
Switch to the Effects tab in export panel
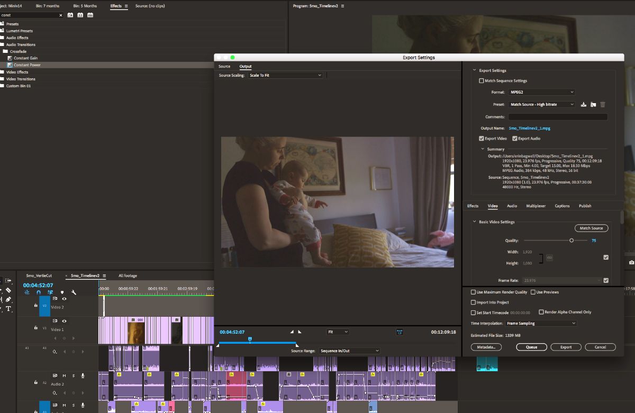pos(473,206)
